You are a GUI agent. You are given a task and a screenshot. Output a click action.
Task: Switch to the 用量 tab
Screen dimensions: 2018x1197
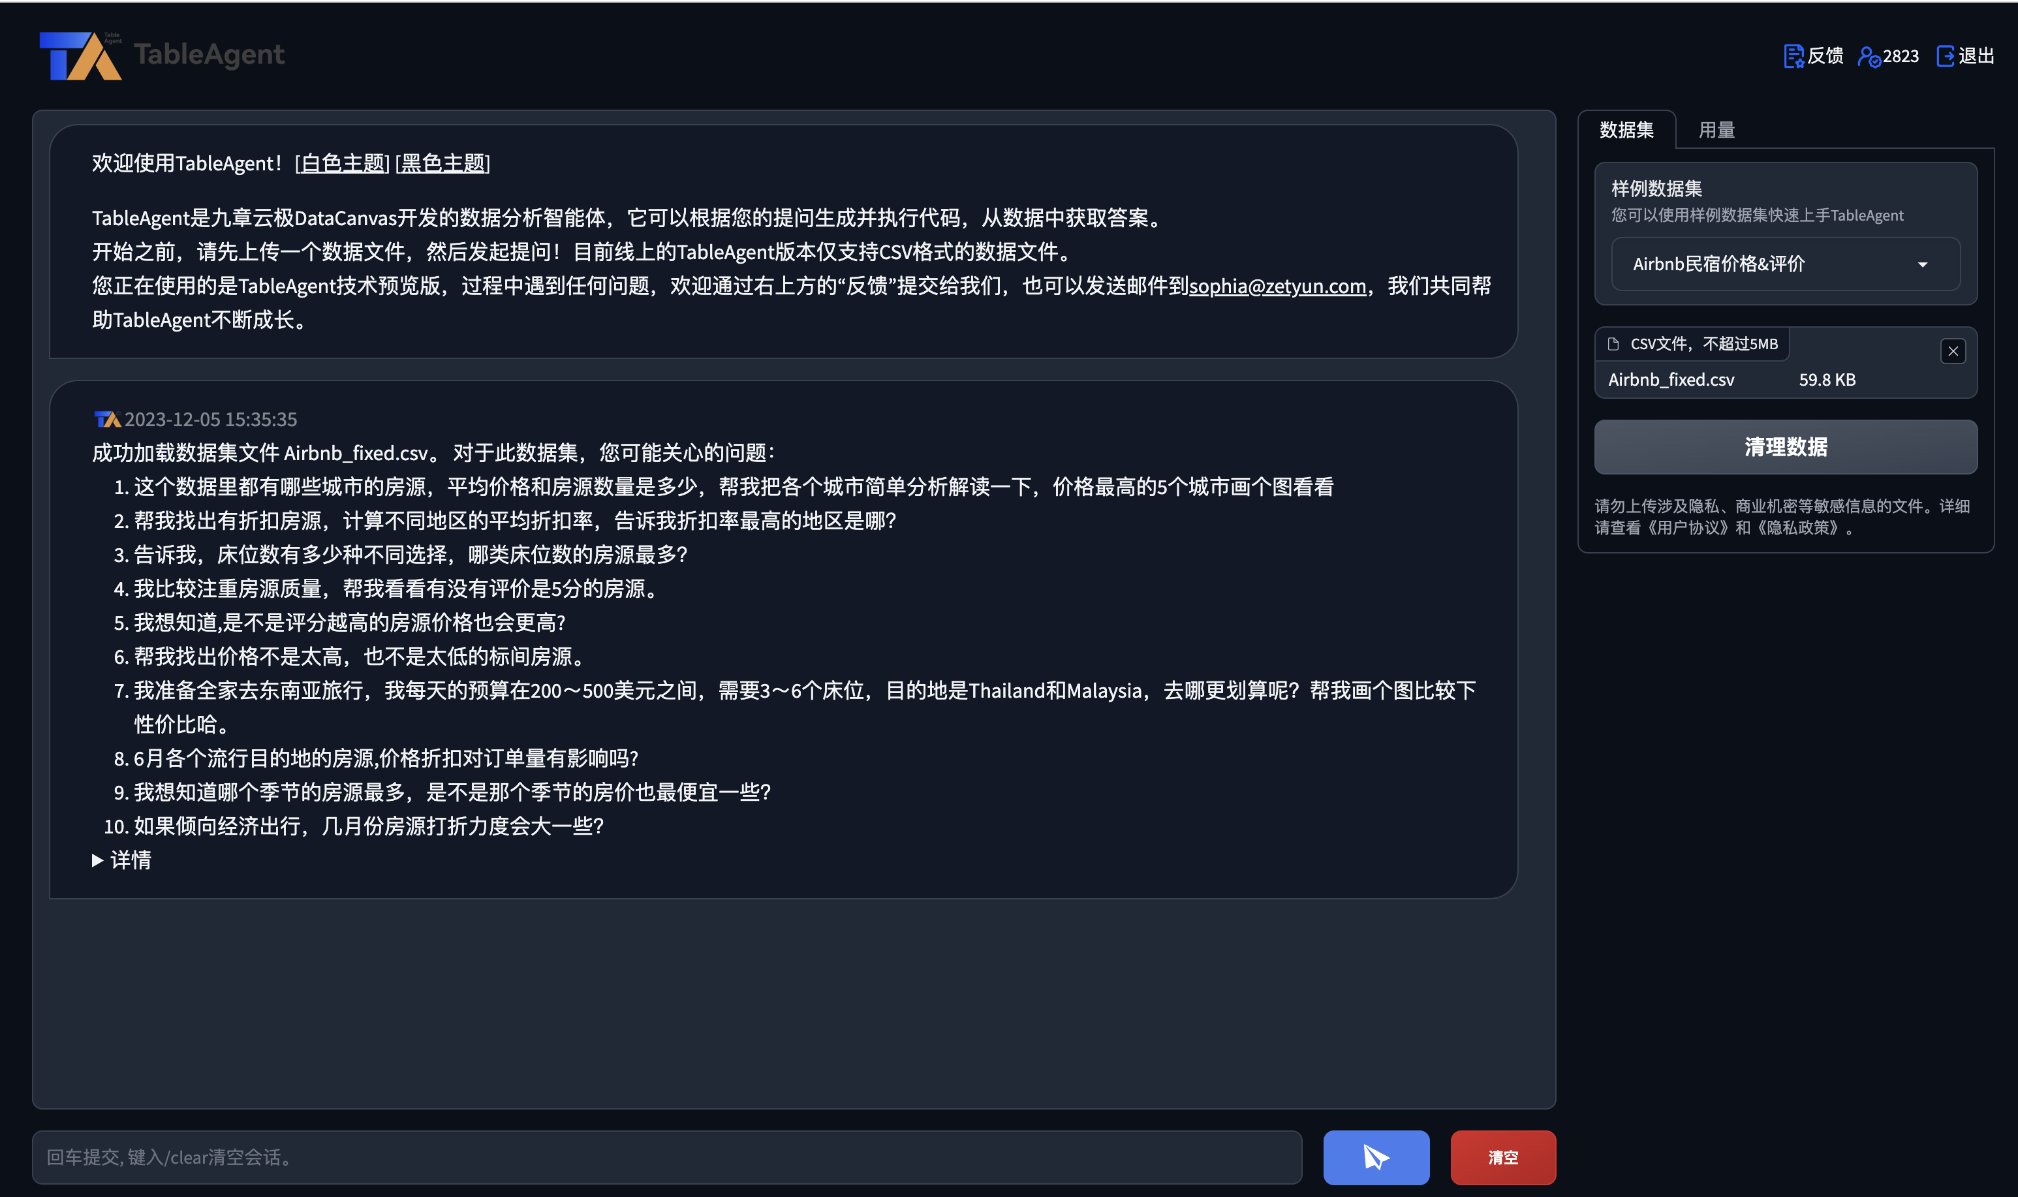[1716, 130]
